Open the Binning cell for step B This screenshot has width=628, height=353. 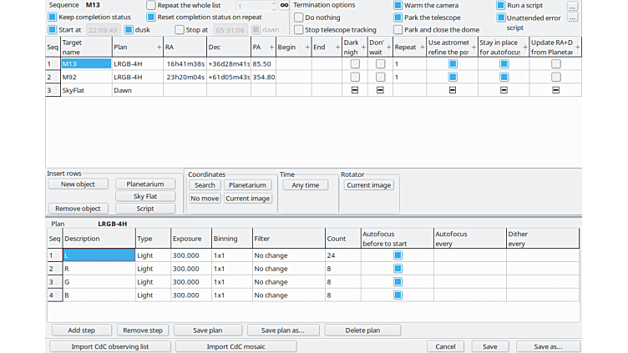pyautogui.click(x=230, y=295)
